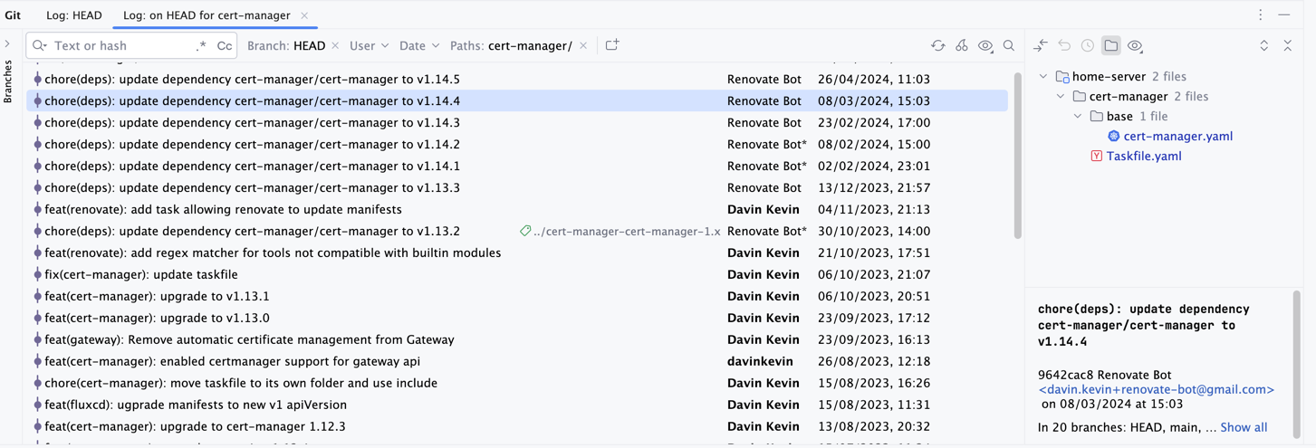
Task: Select Taskfile.yaml in changes tree
Action: tap(1144, 157)
